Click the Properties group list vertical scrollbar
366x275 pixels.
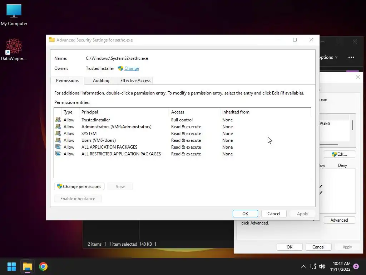coord(352,125)
